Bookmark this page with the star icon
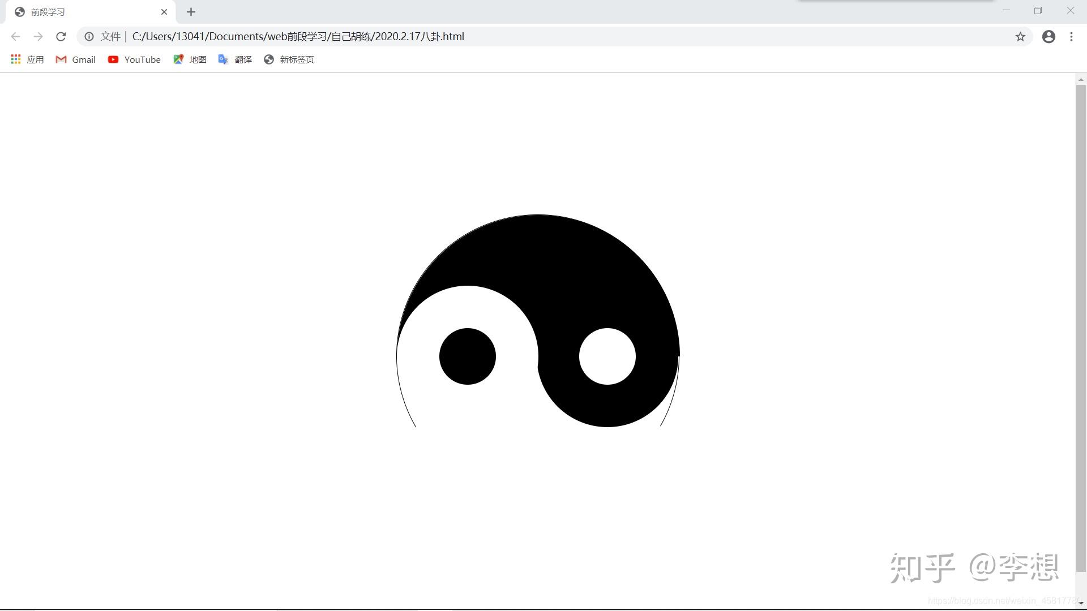The image size is (1087, 611). [x=1020, y=37]
